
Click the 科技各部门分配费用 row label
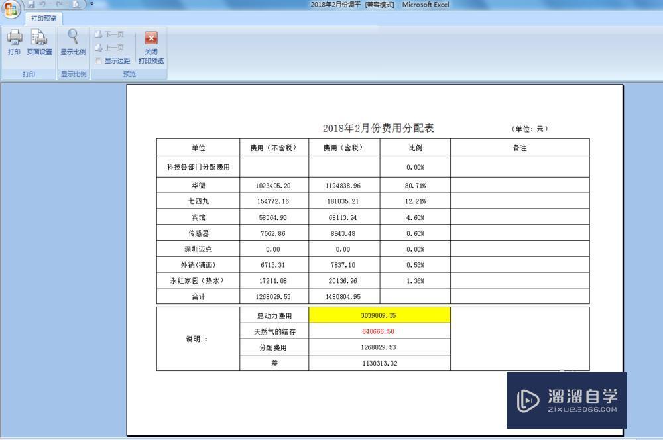coord(198,167)
